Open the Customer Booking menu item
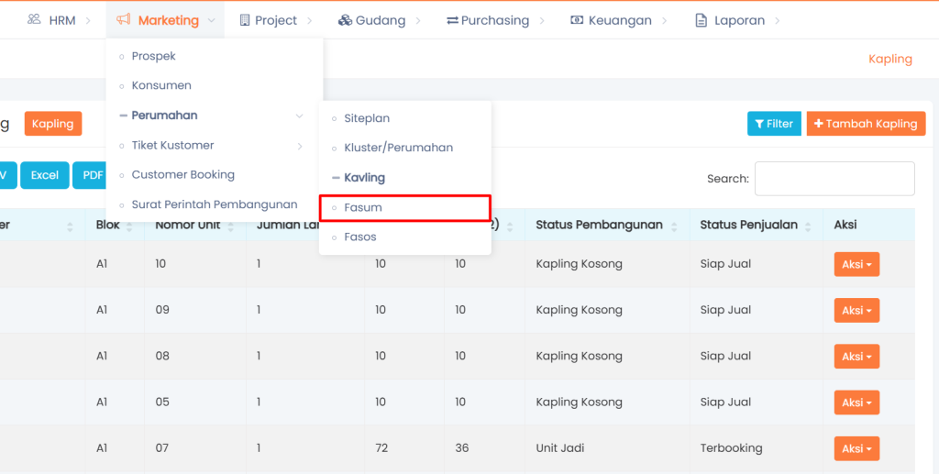 pyautogui.click(x=182, y=174)
